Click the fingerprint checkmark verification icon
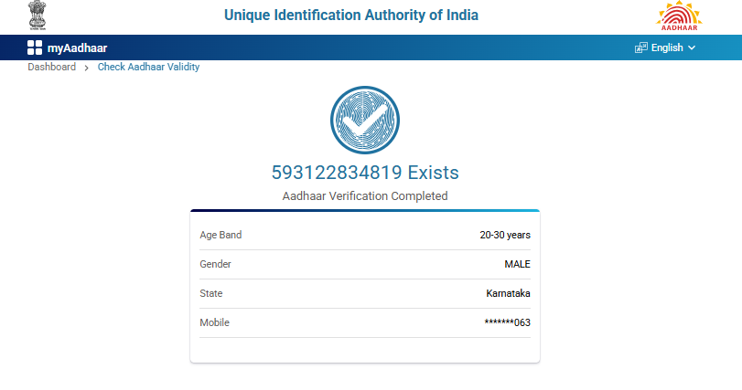This screenshot has height=390, width=742. 365,120
